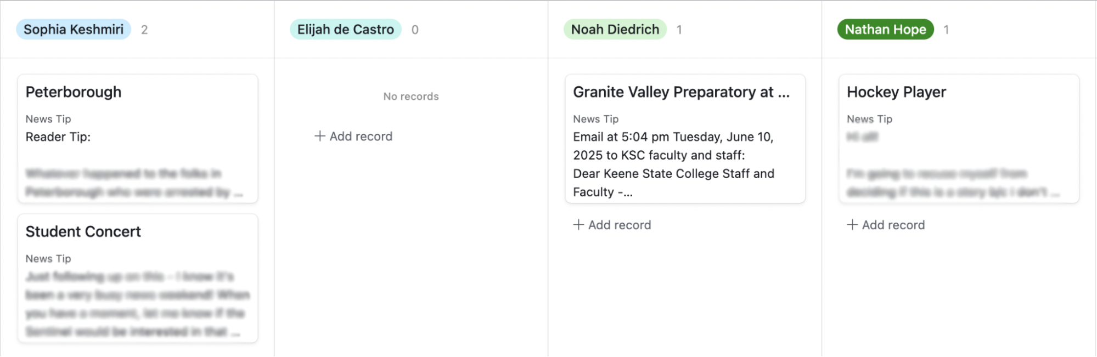Click the record count next to Sophia Keshmiri
Viewport: 1097px width, 357px height.
(x=144, y=30)
